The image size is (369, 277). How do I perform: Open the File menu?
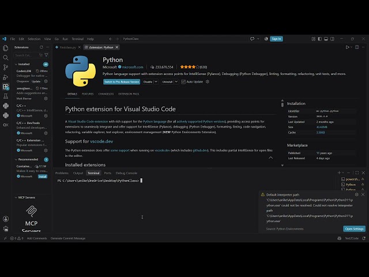tap(13, 39)
